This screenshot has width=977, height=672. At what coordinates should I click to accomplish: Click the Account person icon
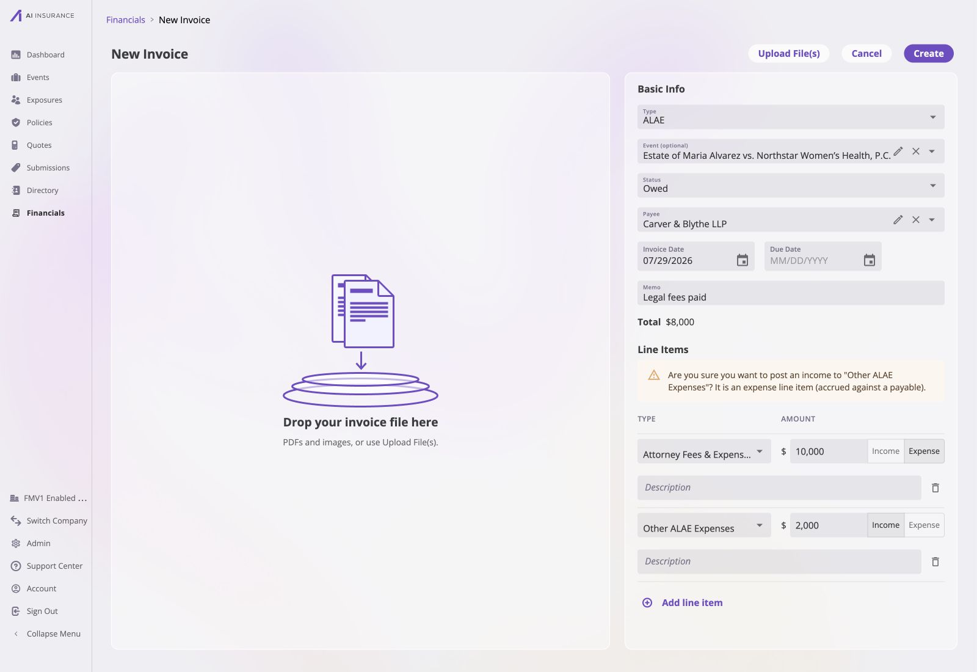pyautogui.click(x=16, y=589)
